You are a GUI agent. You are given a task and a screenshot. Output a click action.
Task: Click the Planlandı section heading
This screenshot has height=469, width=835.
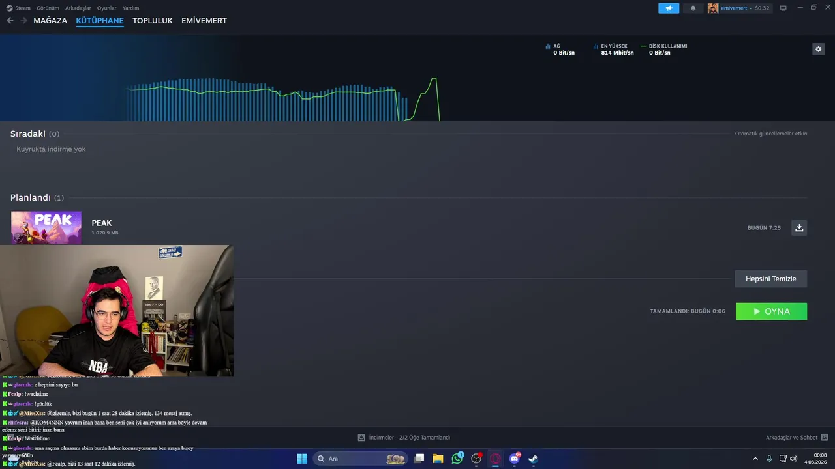tap(31, 197)
